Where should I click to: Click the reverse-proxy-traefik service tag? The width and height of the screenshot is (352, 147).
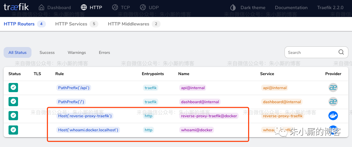pyautogui.click(x=283, y=116)
